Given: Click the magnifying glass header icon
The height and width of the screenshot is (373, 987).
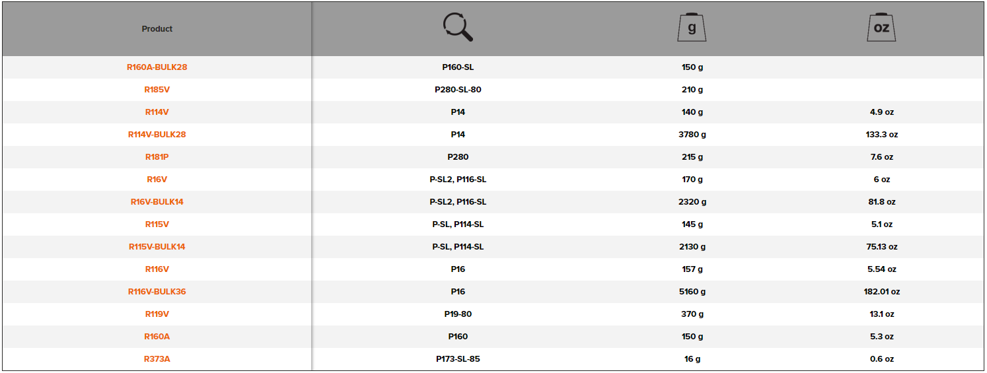Looking at the screenshot, I should tap(458, 28).
